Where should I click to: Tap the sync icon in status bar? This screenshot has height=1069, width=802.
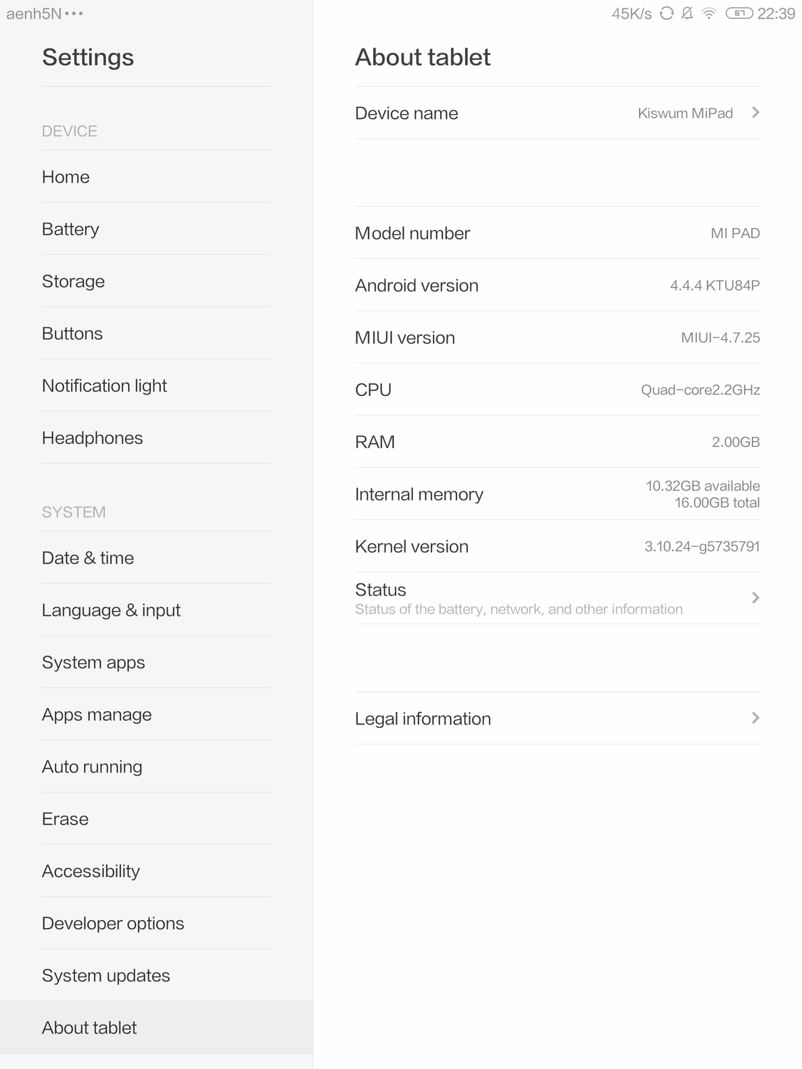[x=666, y=13]
